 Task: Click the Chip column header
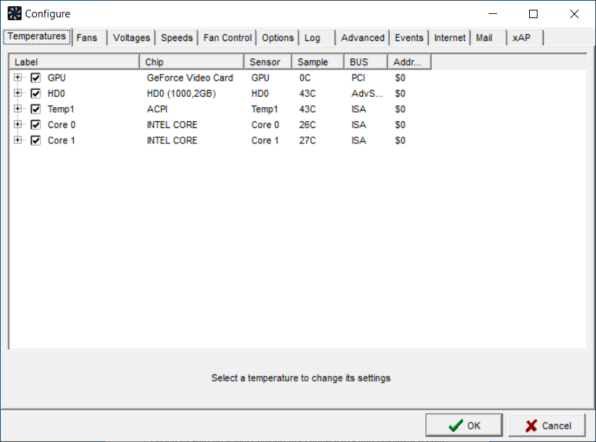click(x=191, y=62)
